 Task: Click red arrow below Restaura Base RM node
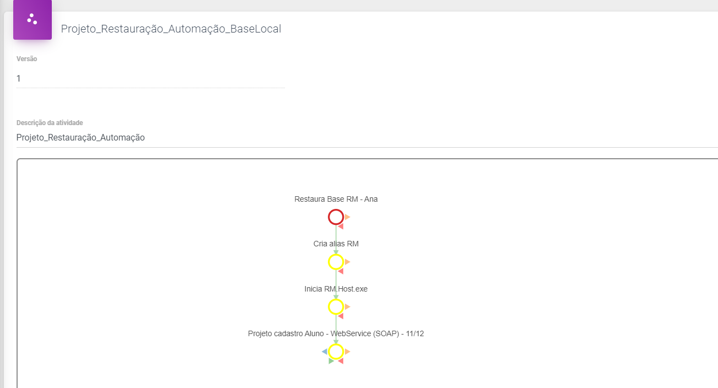click(341, 226)
